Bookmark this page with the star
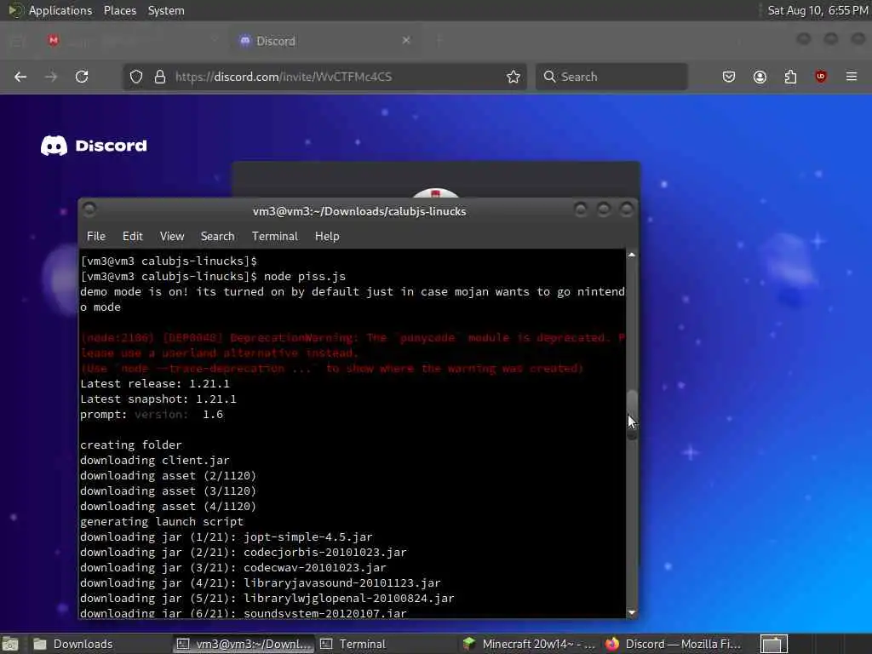 point(513,77)
